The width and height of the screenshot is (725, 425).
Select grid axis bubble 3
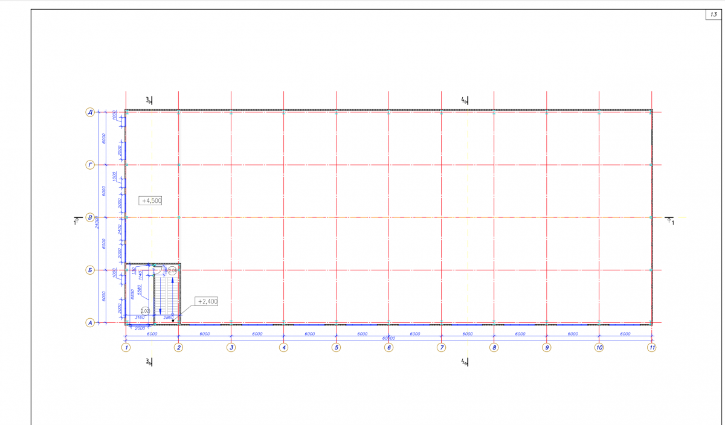point(231,347)
